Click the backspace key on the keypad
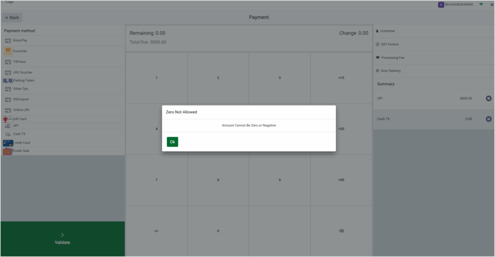The height and width of the screenshot is (257, 495). (x=341, y=231)
